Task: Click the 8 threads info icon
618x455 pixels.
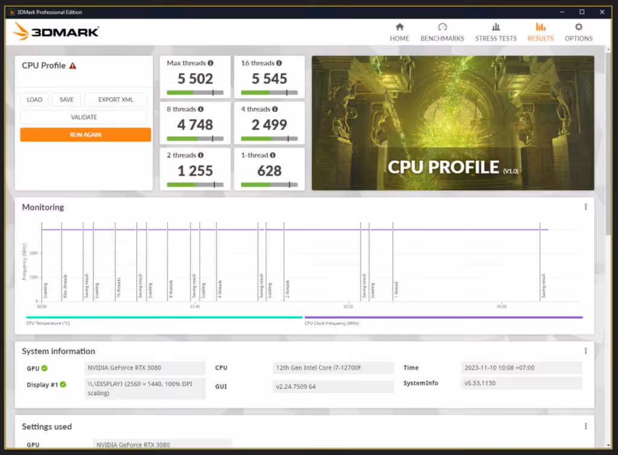Action: pyautogui.click(x=200, y=109)
